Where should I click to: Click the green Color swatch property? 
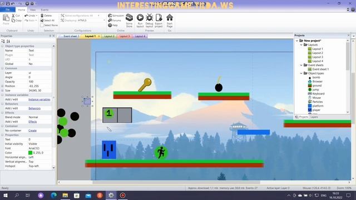tap(30, 153)
